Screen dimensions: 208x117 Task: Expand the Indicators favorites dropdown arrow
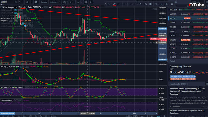60,2
